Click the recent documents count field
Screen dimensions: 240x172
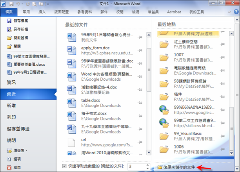[136, 166]
